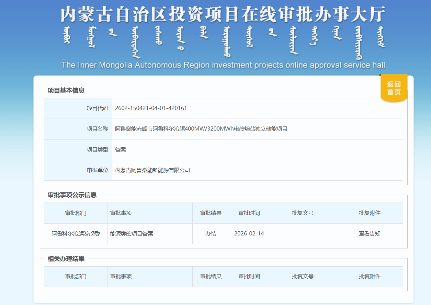Click the project code 2602-150421-04-01-420161
431x305 pixels.
(151, 108)
